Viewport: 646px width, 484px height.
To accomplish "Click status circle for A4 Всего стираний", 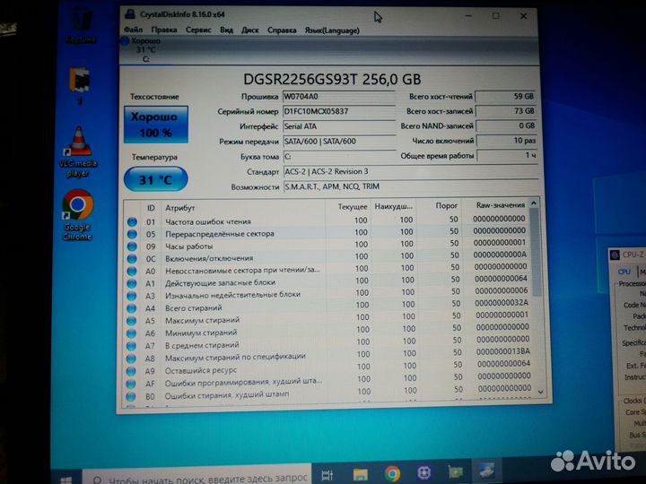I will tap(131, 308).
